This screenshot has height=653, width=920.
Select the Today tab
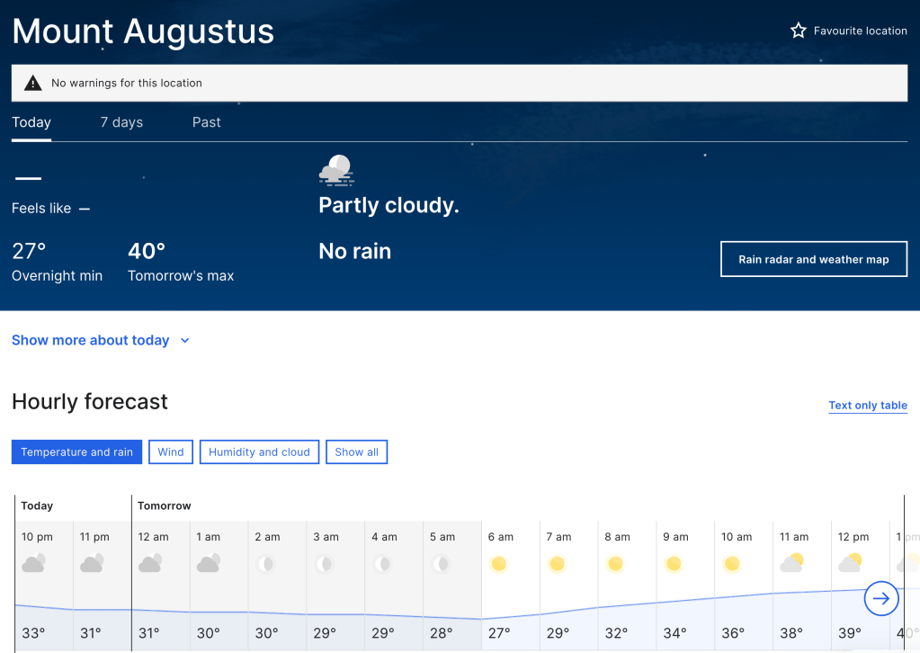click(31, 122)
